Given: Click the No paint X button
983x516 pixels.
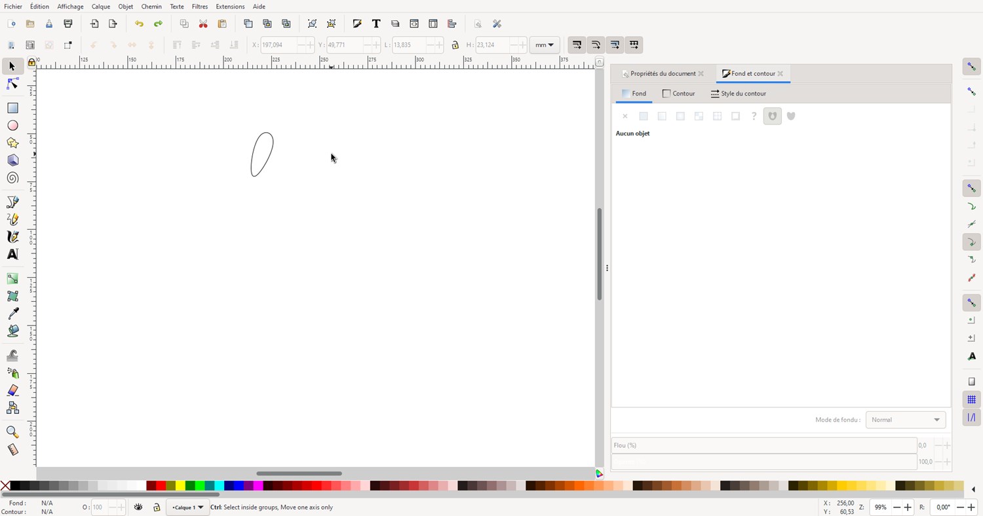Looking at the screenshot, I should pyautogui.click(x=625, y=116).
